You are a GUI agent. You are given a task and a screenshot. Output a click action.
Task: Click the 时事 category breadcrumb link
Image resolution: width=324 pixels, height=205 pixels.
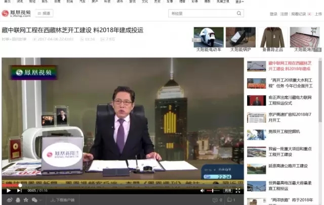click(5, 39)
